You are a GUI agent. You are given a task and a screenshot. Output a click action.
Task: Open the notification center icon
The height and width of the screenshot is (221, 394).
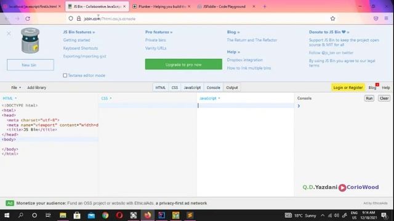point(384,215)
